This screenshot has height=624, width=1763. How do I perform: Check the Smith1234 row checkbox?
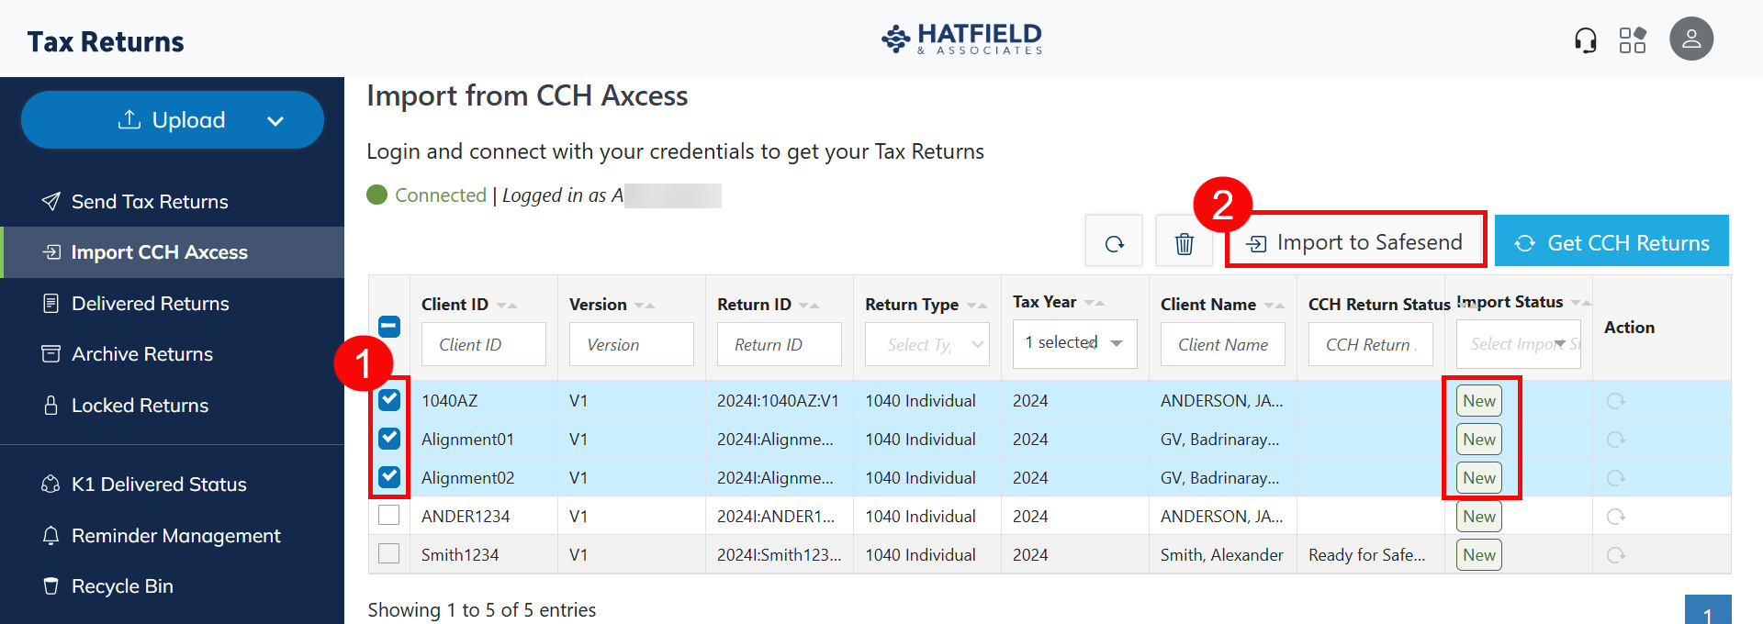(389, 554)
